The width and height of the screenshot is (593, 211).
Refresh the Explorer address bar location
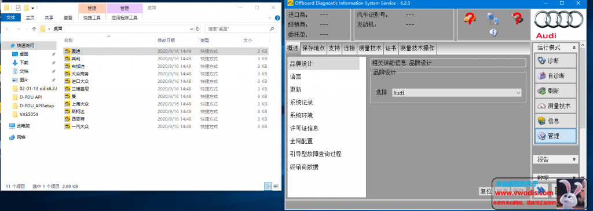pyautogui.click(x=197, y=29)
